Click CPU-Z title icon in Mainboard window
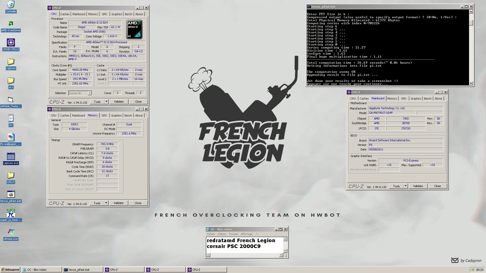486x273 pixels. point(349,92)
